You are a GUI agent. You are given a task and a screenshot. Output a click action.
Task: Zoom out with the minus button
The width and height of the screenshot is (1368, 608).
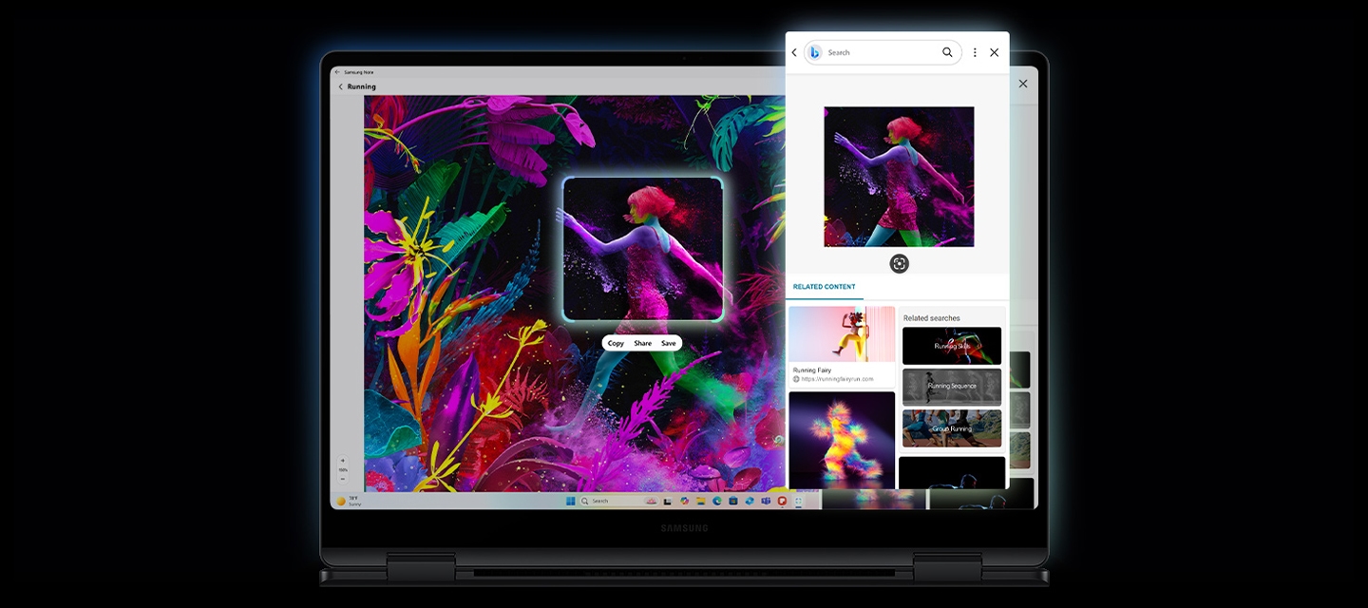[x=343, y=479]
